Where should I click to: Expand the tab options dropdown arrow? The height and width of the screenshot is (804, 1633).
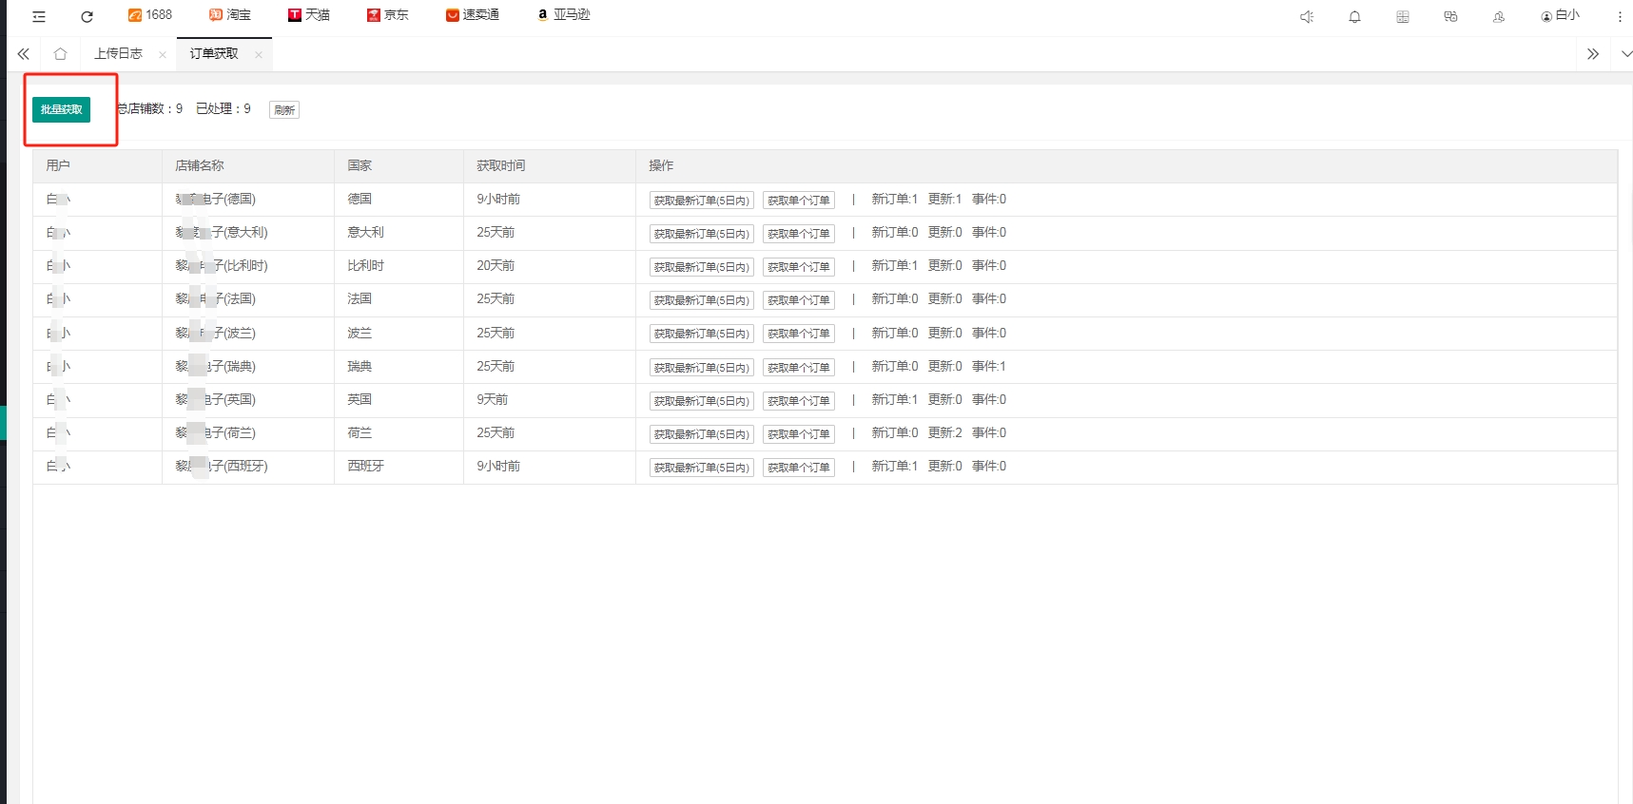1626,54
